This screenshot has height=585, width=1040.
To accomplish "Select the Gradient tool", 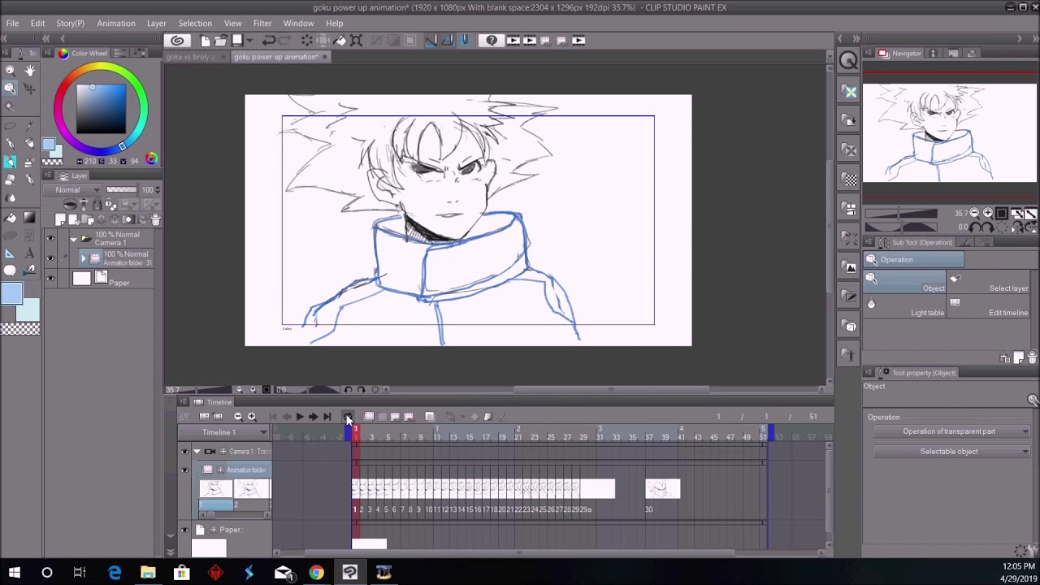I will 30,217.
